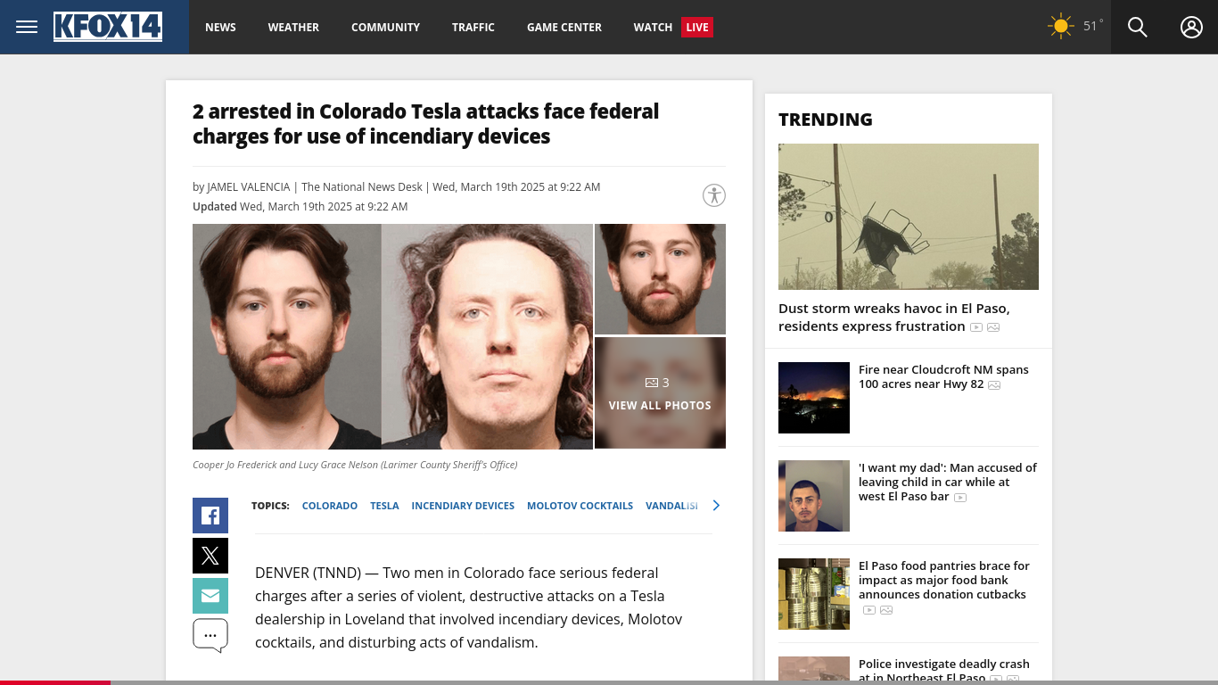Image resolution: width=1218 pixels, height=685 pixels.
Task: Open the COMMUNITY menu
Action: [x=385, y=28]
